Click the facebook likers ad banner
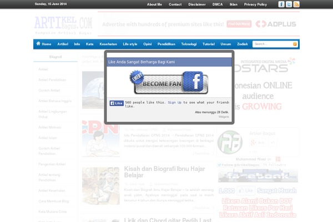This screenshot has height=222, width=333. coord(258,194)
